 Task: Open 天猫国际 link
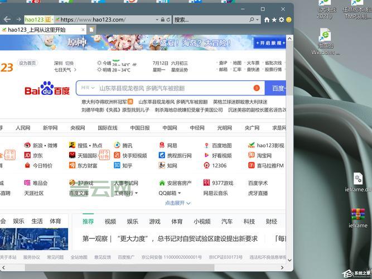tap(83, 156)
